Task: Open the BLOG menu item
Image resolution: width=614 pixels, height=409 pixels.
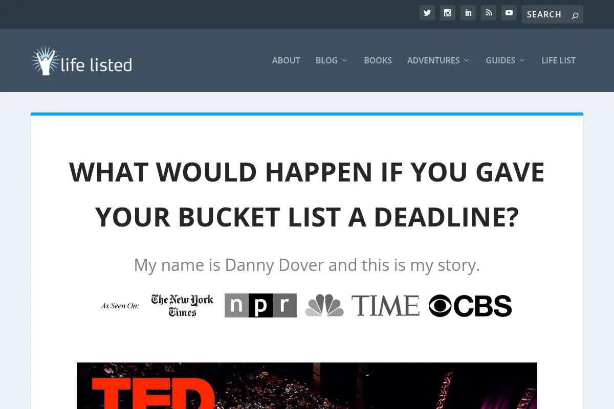Action: (x=326, y=60)
